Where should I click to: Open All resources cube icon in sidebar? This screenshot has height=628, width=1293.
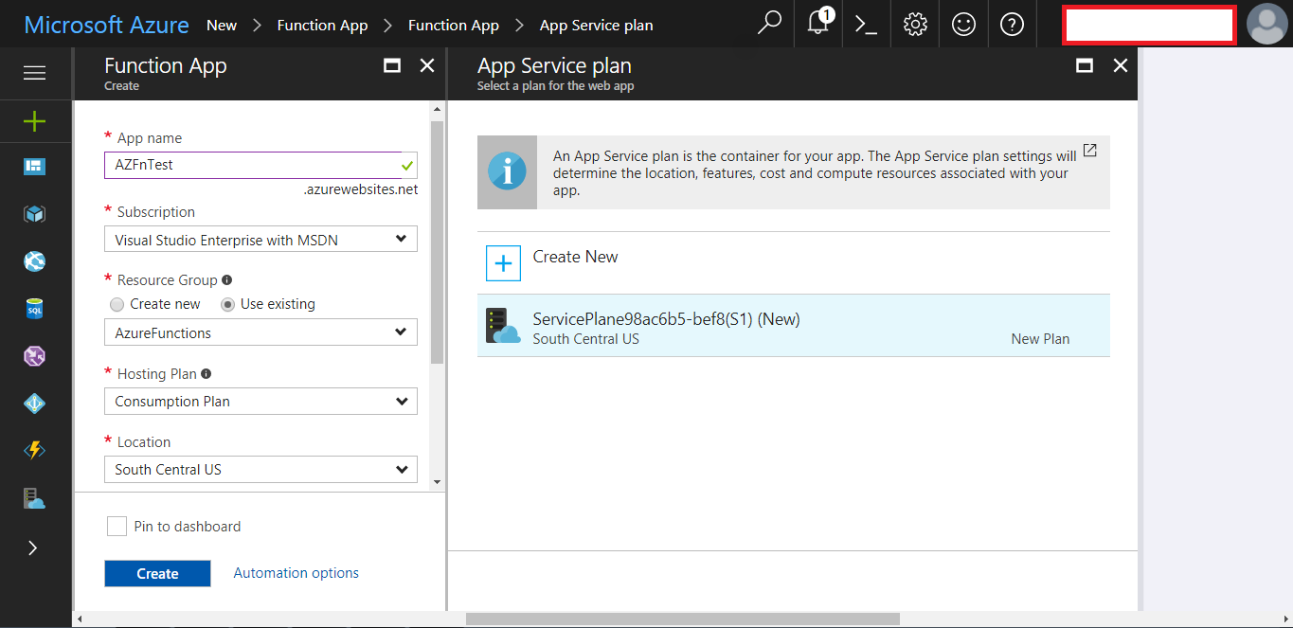pyautogui.click(x=35, y=214)
